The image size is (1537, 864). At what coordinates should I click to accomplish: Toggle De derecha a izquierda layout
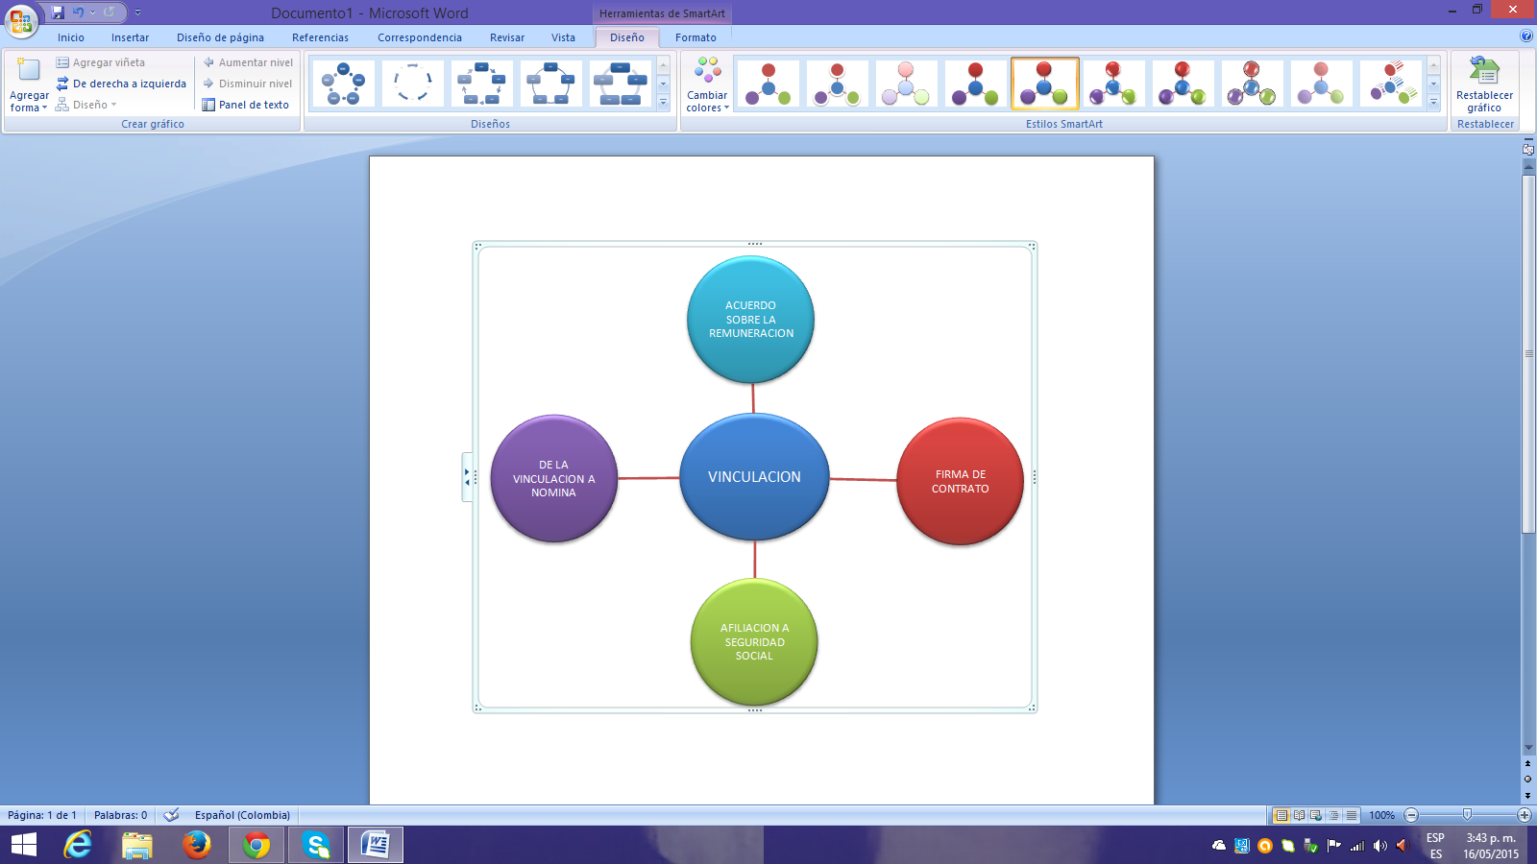(x=121, y=84)
